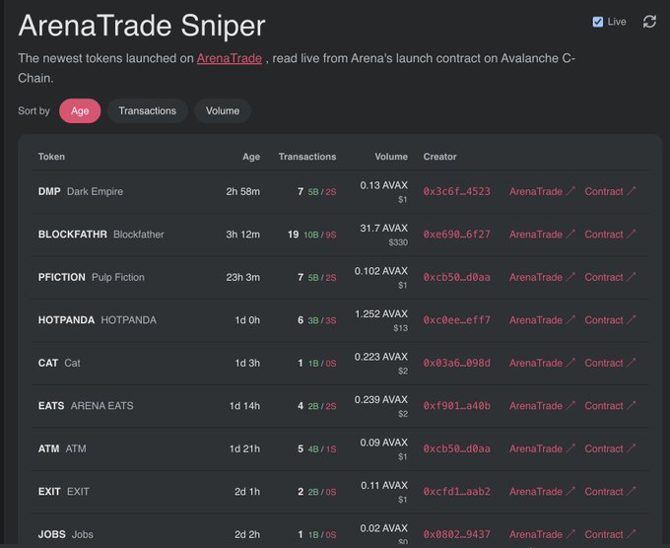Open Contract link for DMP Dark Empire
The image size is (670, 548).
pyautogui.click(x=610, y=191)
